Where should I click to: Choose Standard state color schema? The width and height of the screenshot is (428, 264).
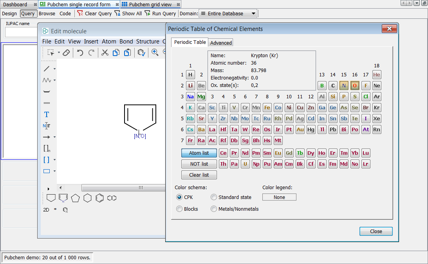[x=214, y=197]
